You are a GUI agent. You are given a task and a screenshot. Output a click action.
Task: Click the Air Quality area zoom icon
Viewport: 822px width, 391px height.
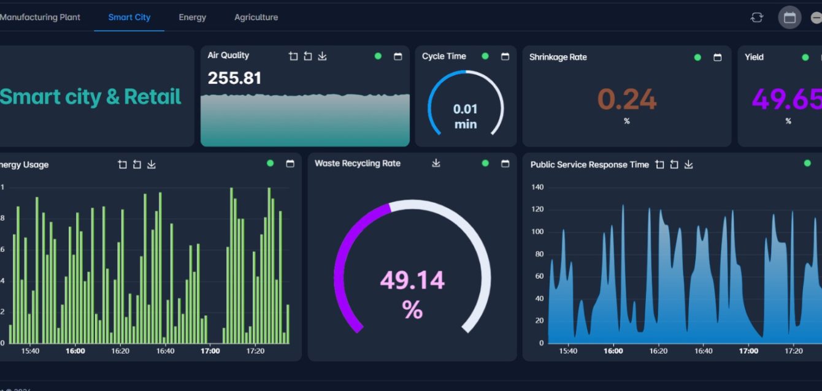pyautogui.click(x=293, y=56)
